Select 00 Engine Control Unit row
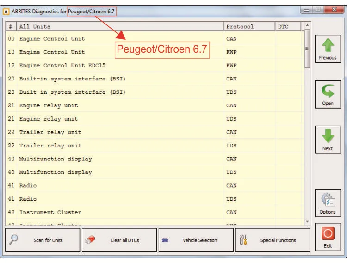Screen dimensions: 347x263 [155, 39]
